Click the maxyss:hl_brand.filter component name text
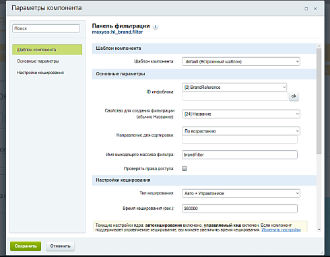This screenshot has width=330, height=257. [x=117, y=32]
